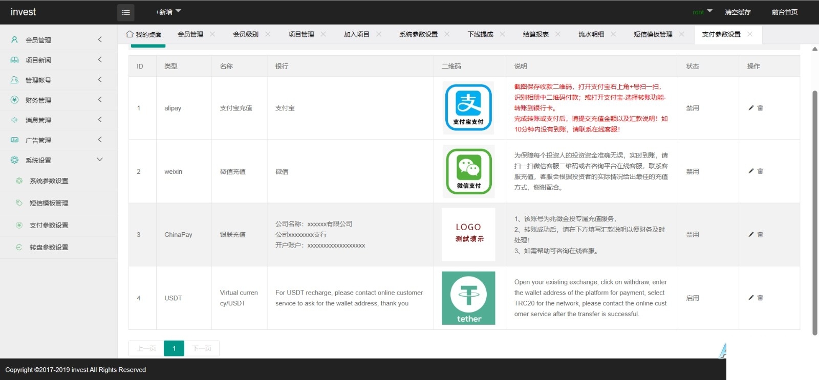Switch to the 会员管理 tab
Image resolution: width=819 pixels, height=380 pixels.
pos(190,34)
